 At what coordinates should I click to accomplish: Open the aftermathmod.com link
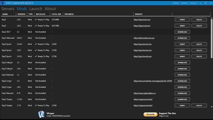point(144,38)
